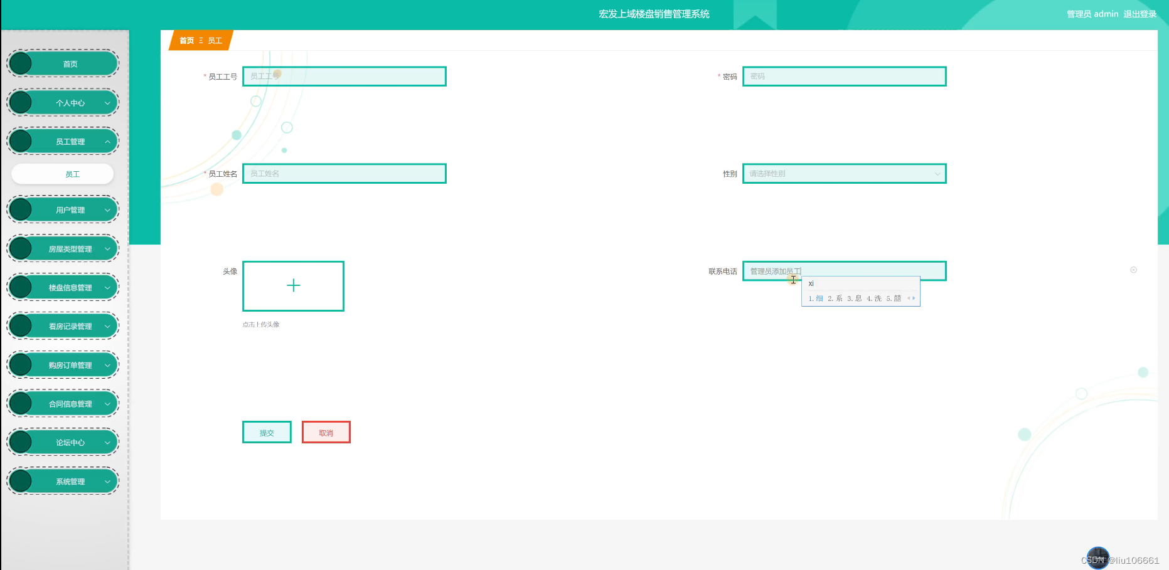The height and width of the screenshot is (570, 1169).
Task: Click the dark circle icon beside 员工管理
Action: pyautogui.click(x=21, y=142)
